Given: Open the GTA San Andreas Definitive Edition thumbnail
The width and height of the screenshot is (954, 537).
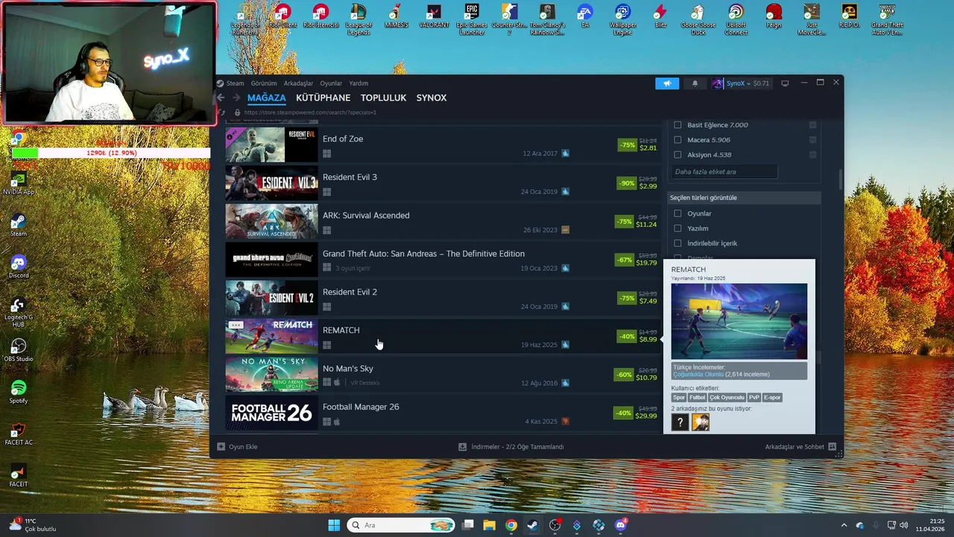Looking at the screenshot, I should coord(271,260).
